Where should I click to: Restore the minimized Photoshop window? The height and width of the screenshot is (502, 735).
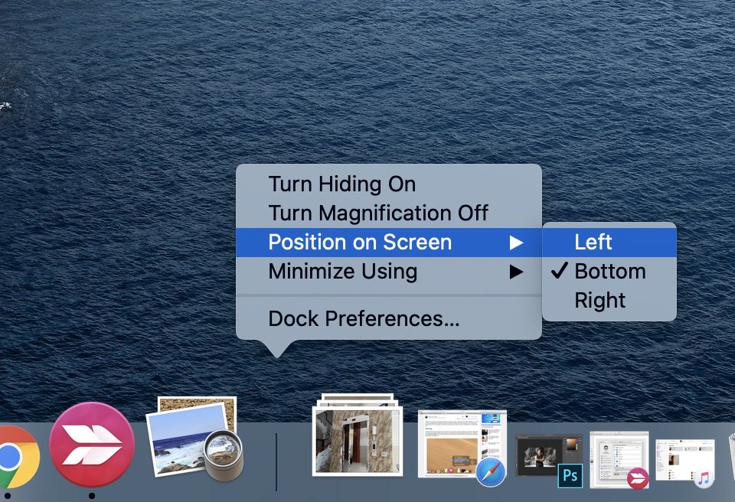549,461
